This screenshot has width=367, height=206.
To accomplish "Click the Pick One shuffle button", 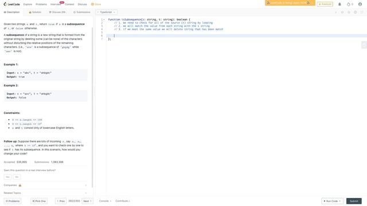I will point(39,201).
